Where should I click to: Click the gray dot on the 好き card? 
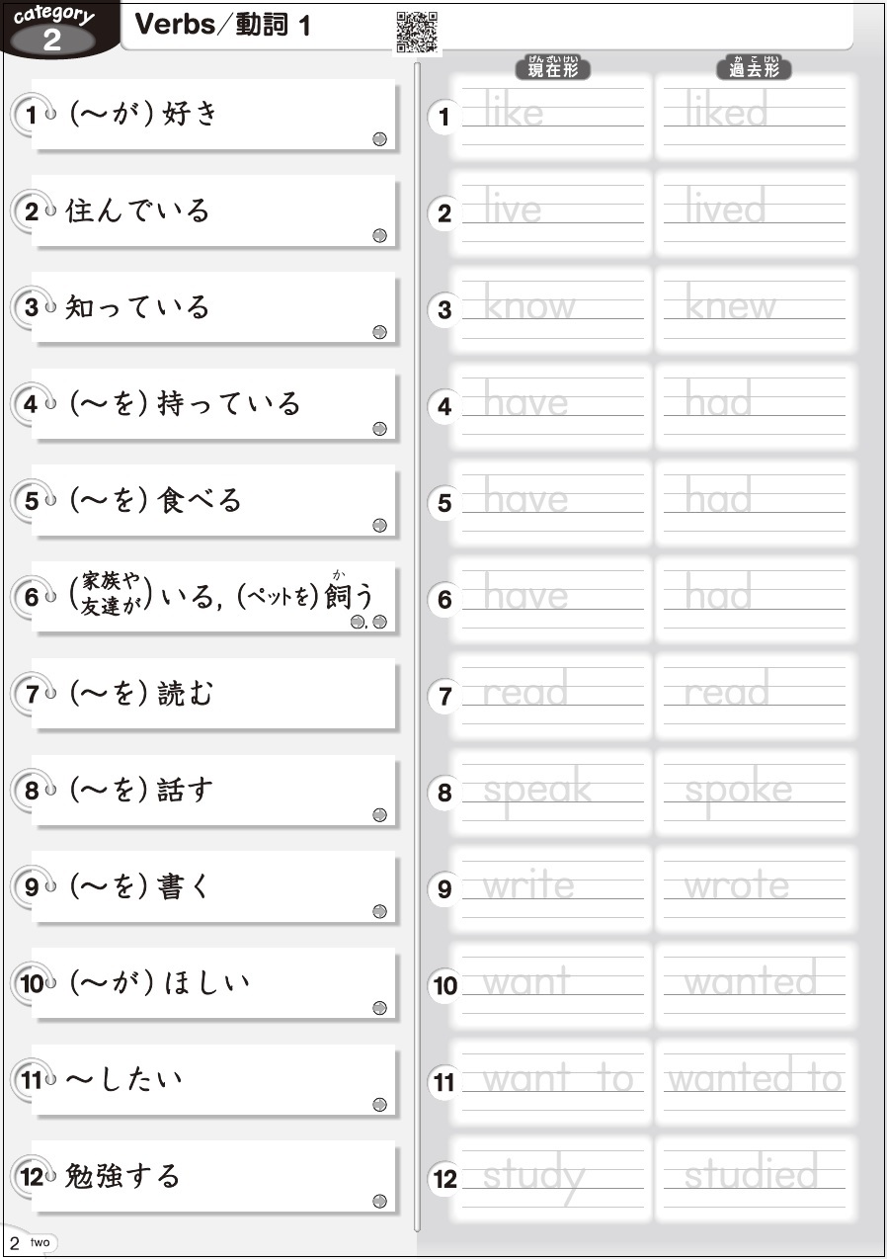(379, 139)
